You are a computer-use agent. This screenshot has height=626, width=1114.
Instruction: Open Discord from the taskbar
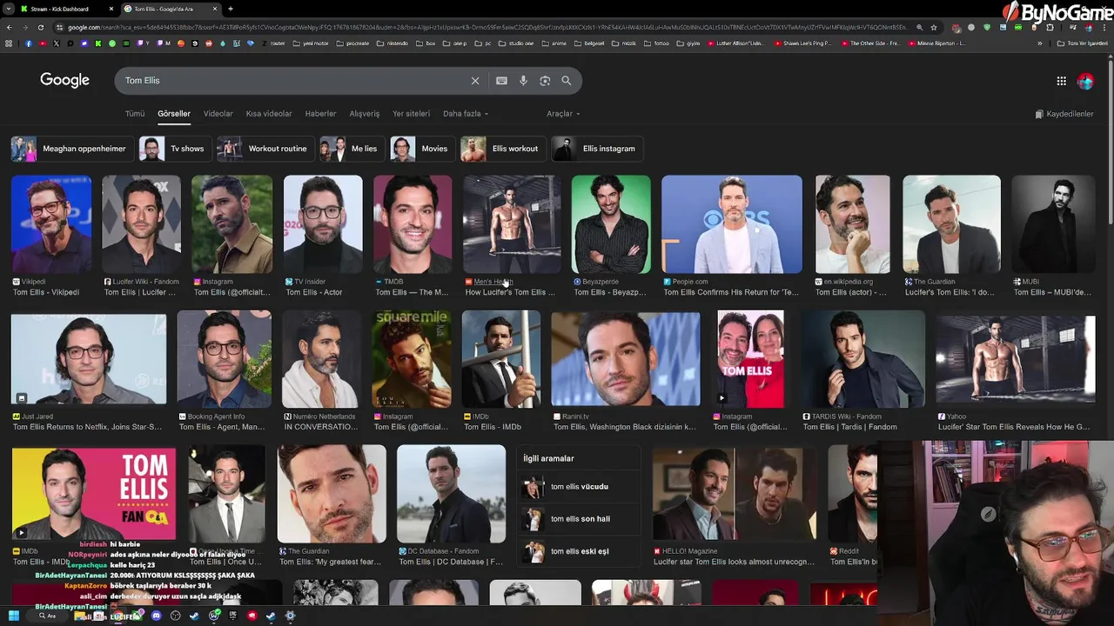[x=156, y=616]
